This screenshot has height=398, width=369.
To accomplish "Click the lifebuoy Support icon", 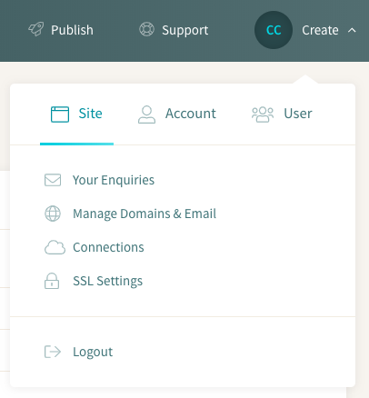I will click(x=146, y=30).
